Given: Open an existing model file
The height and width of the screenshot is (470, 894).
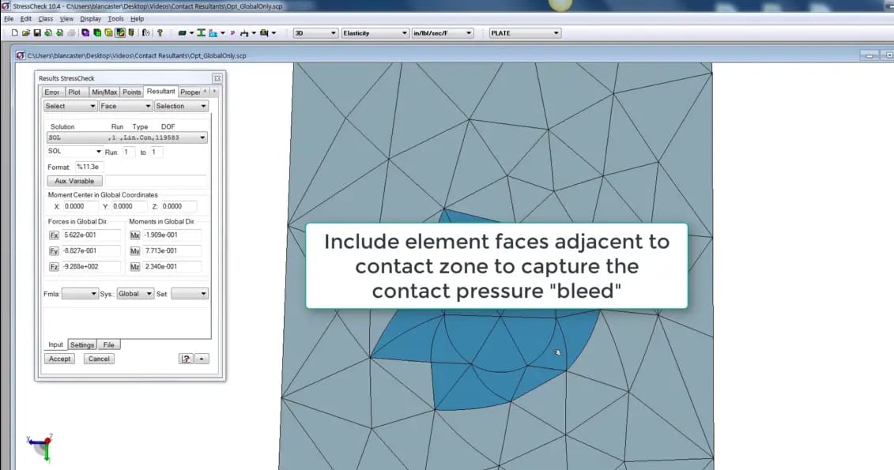Looking at the screenshot, I should [25, 32].
